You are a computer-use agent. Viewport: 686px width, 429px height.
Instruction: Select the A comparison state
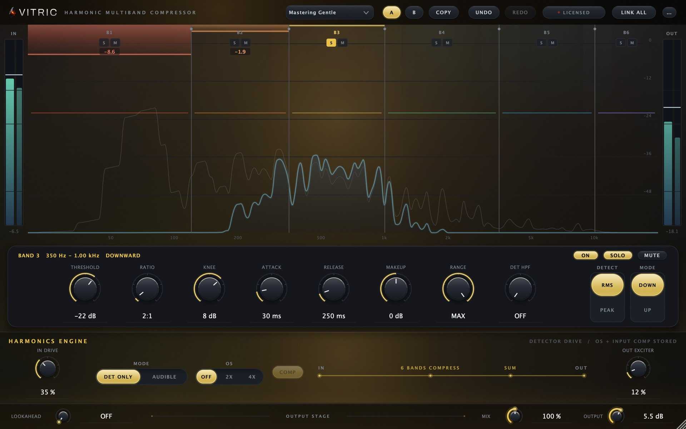click(x=392, y=13)
